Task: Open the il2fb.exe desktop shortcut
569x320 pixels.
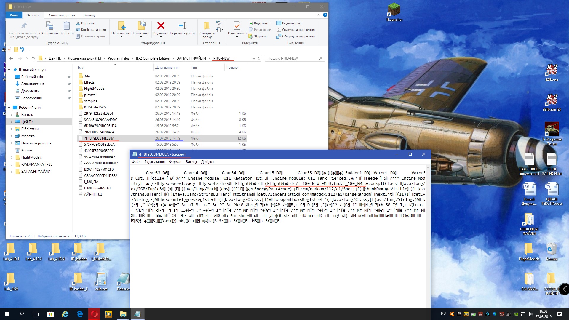Action: click(552, 73)
